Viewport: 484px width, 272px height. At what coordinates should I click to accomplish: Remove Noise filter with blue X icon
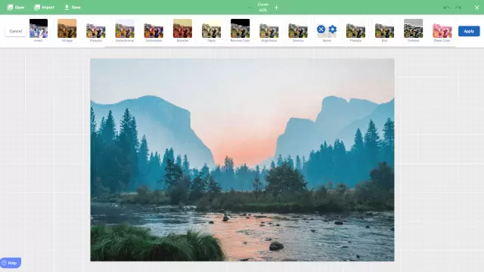click(321, 29)
